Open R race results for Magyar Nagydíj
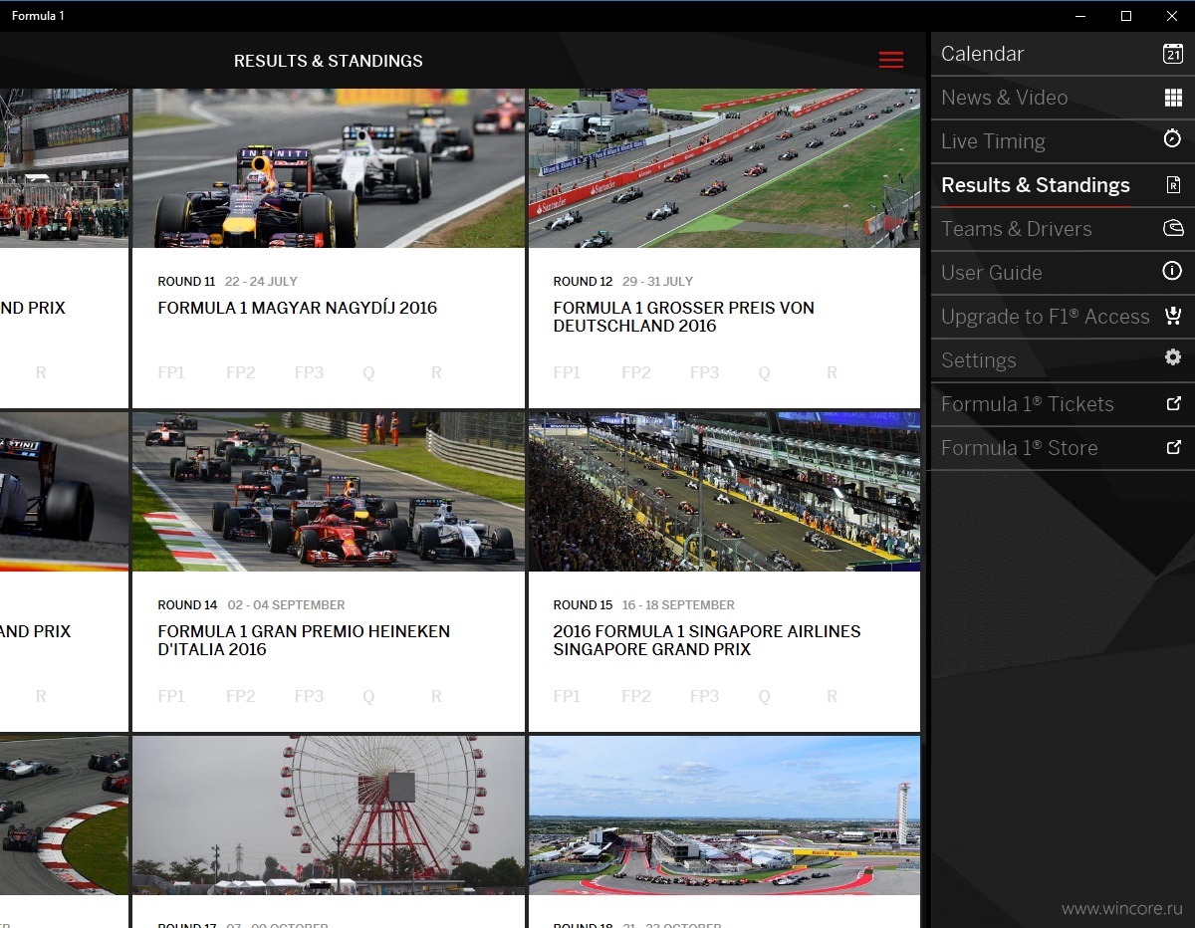 tap(436, 372)
